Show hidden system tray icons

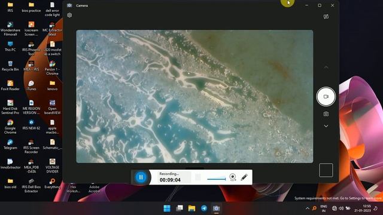coord(307,208)
